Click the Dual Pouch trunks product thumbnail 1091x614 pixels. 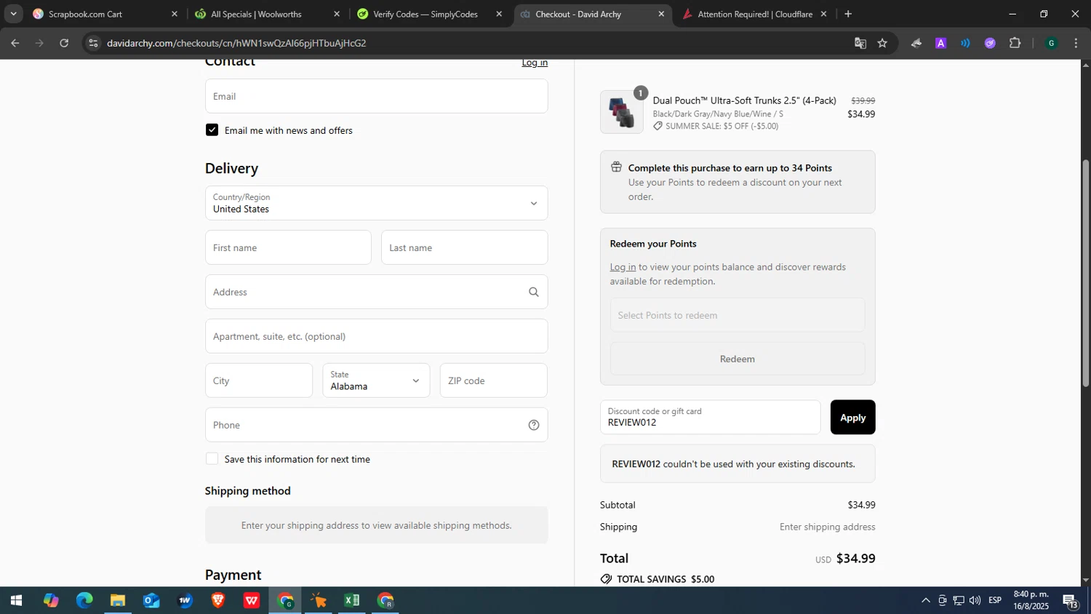pyautogui.click(x=622, y=112)
